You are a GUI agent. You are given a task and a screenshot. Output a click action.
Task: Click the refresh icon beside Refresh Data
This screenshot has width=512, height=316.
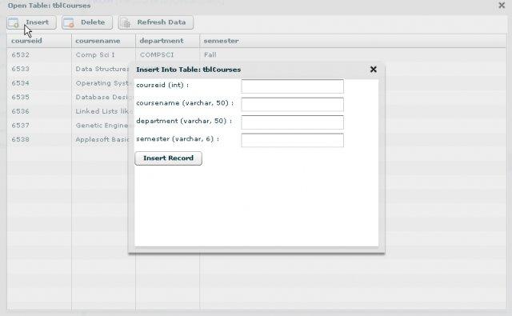coord(126,23)
